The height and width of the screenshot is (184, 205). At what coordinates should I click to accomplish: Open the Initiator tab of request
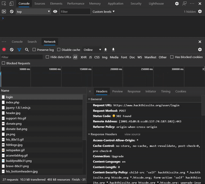coord(151,91)
